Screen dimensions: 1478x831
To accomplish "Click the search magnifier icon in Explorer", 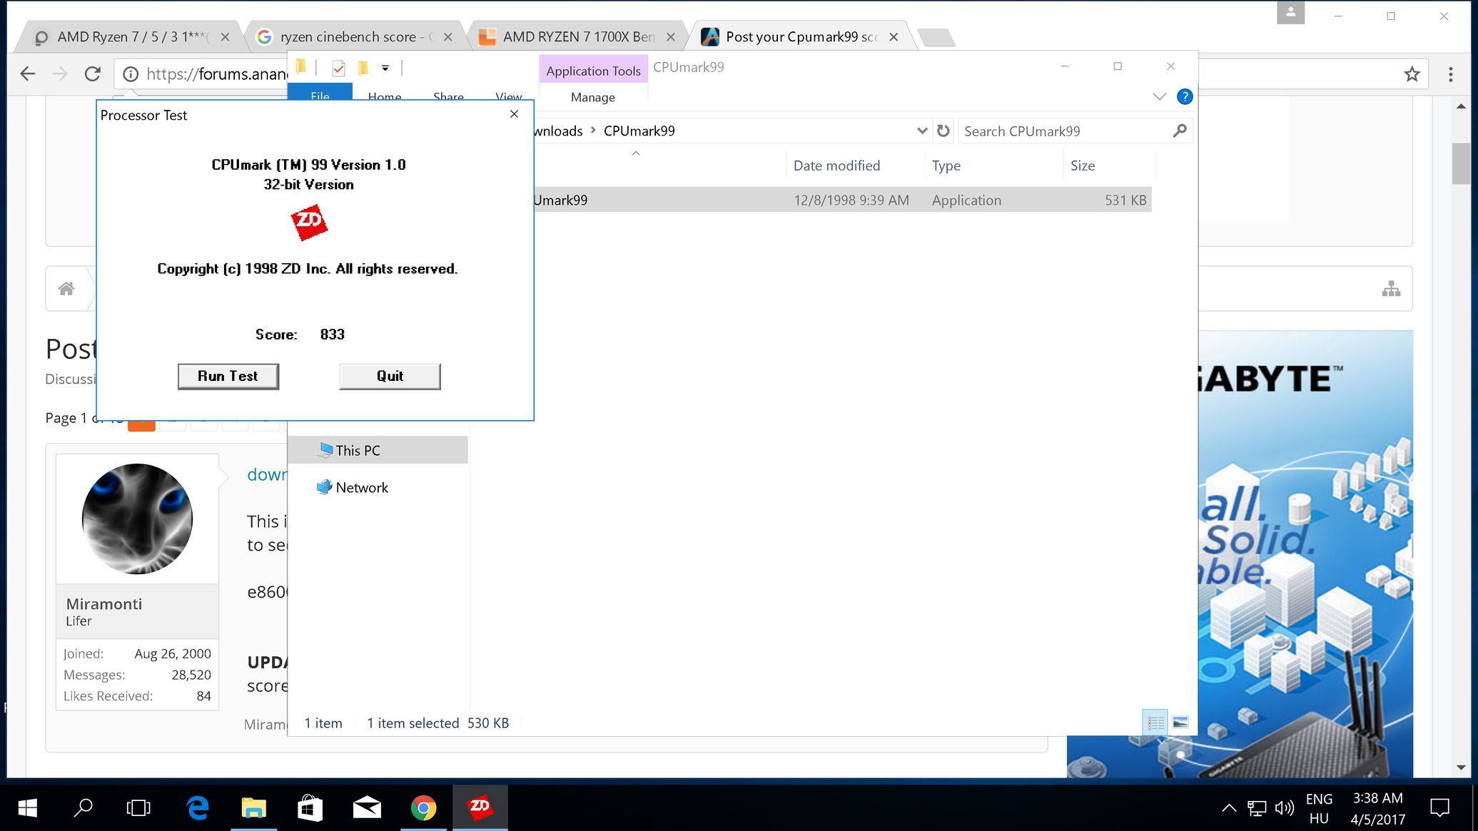I will [1180, 131].
